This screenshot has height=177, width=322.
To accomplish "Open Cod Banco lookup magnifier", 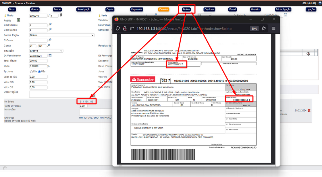I will [x=50, y=30].
